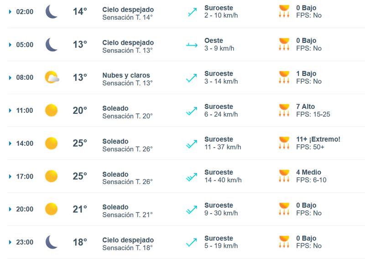The height and width of the screenshot is (261, 365).
Task: Click the UV index icon at 02:00
Action: click(284, 11)
